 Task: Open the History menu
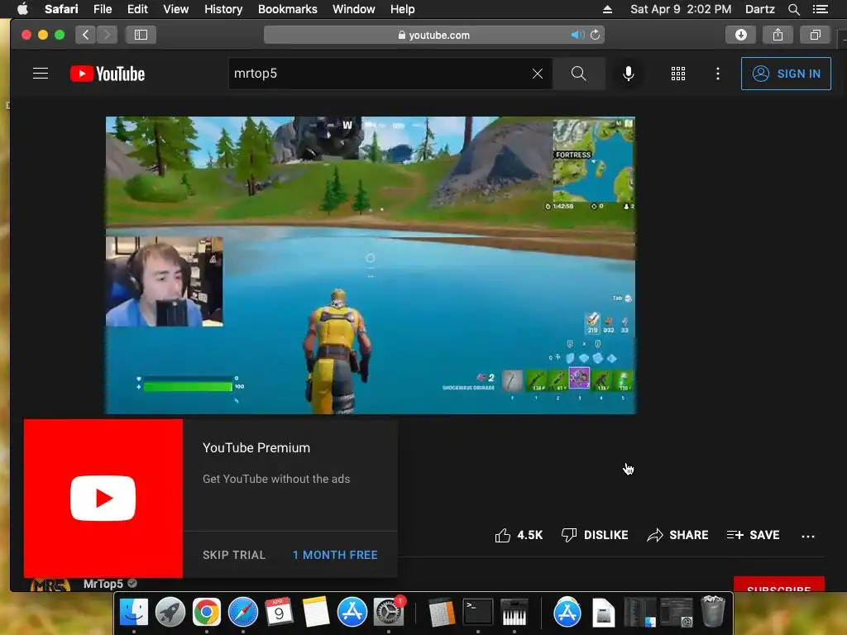pyautogui.click(x=223, y=9)
